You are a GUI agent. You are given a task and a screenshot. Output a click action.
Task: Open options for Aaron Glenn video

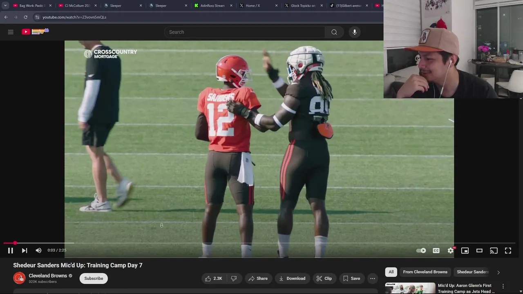503,286
